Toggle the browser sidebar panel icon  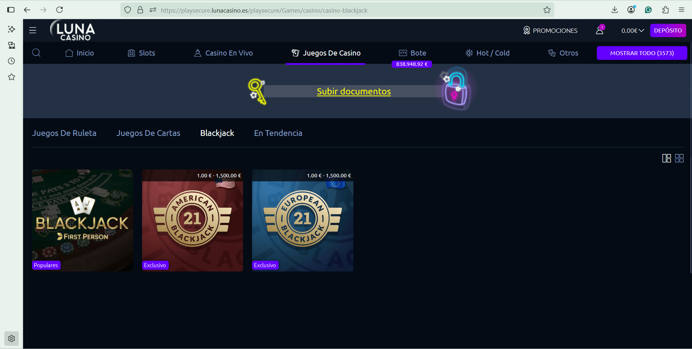coord(11,10)
